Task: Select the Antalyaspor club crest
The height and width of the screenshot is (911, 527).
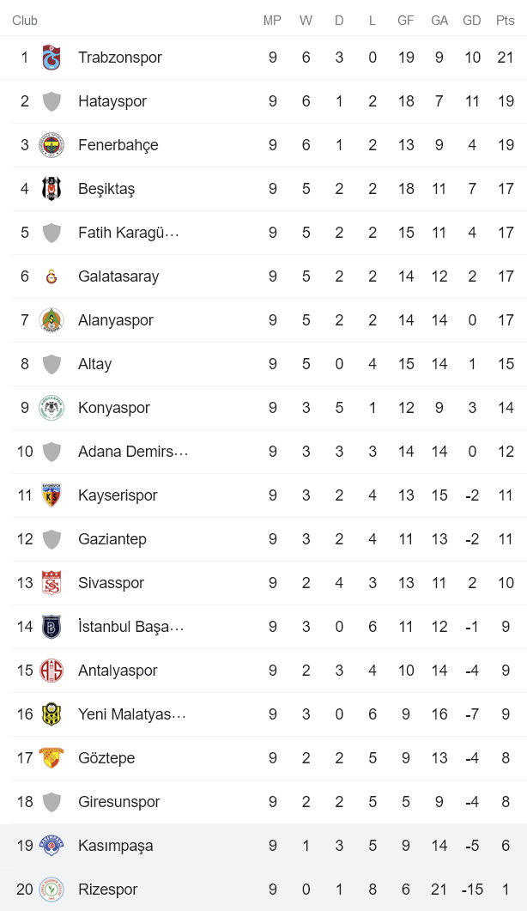Action: point(52,671)
